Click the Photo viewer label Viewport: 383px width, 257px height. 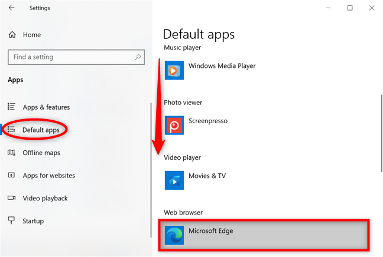click(x=183, y=103)
